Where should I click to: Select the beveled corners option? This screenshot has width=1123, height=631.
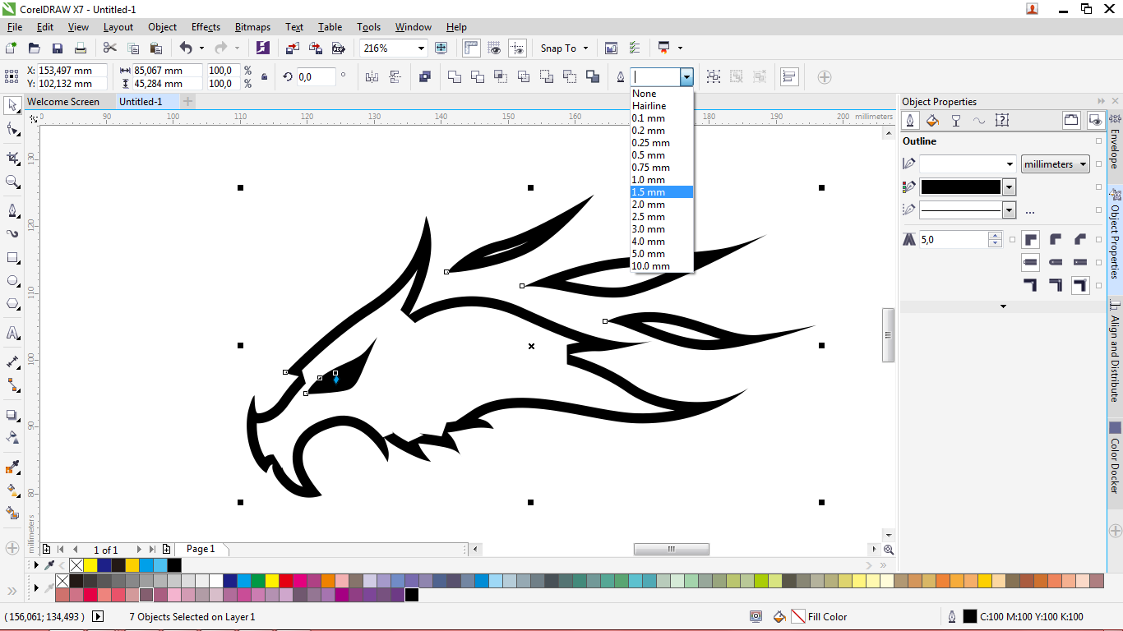pyautogui.click(x=1080, y=240)
